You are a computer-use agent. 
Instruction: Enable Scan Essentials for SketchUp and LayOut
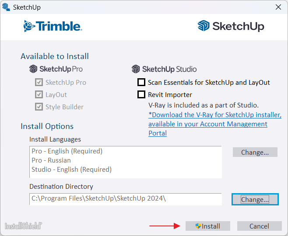141,82
